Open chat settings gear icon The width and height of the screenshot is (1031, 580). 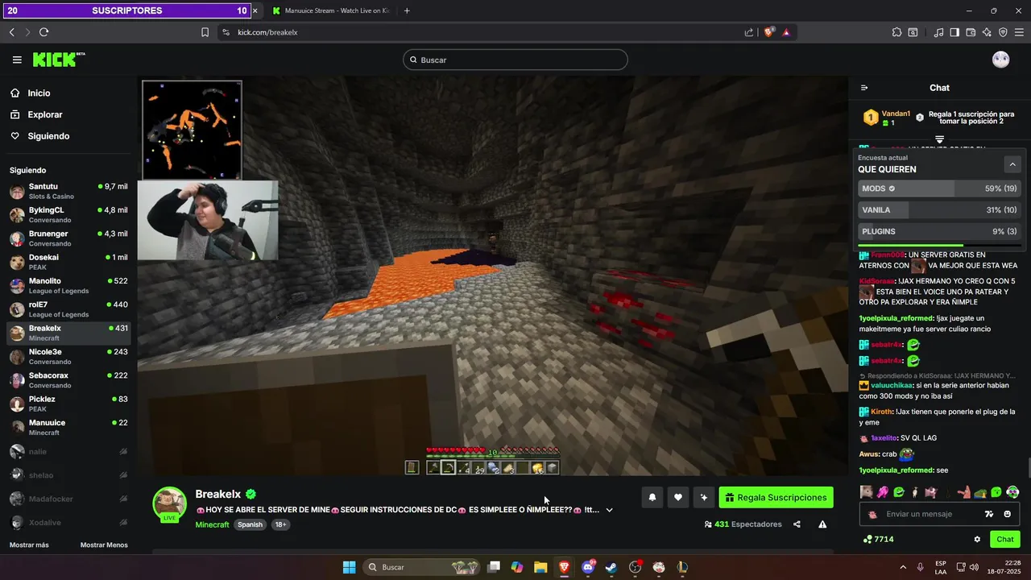tap(977, 540)
